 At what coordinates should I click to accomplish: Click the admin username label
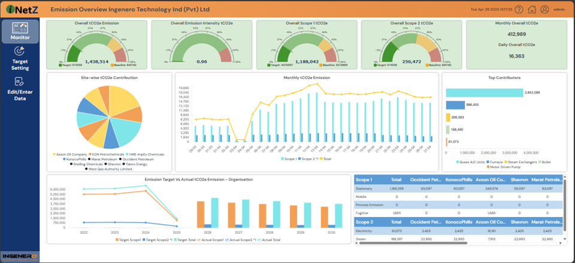[559, 10]
